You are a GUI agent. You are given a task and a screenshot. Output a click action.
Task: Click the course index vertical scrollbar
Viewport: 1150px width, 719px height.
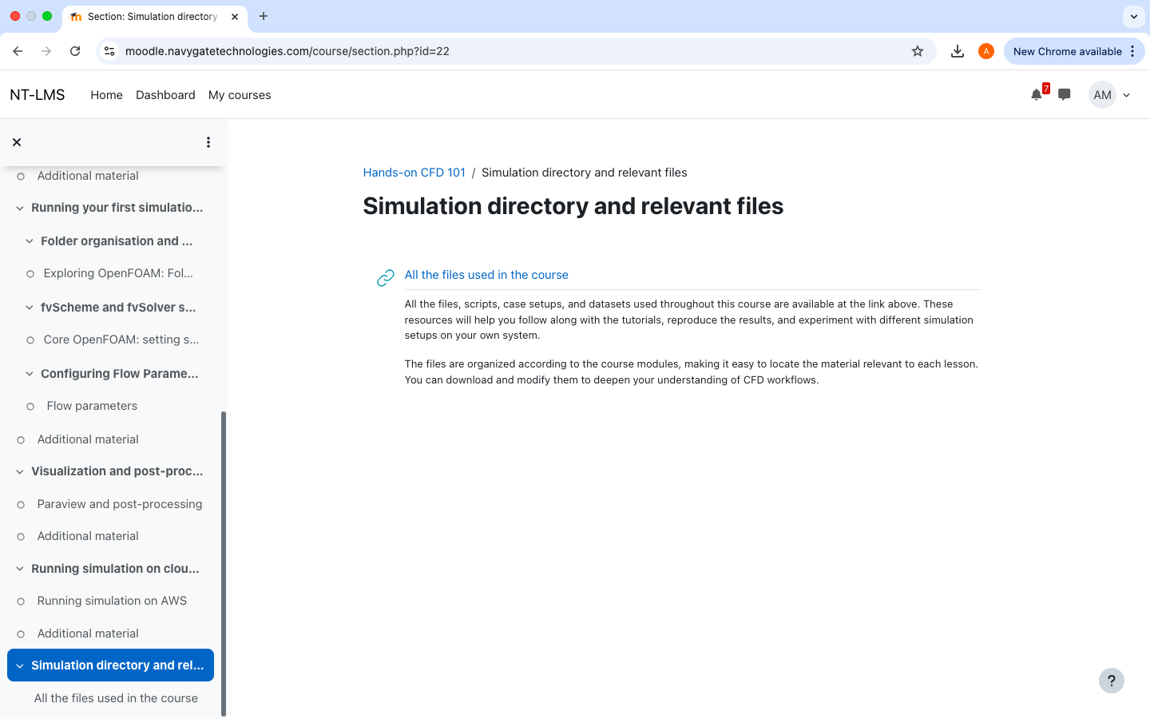(x=224, y=559)
